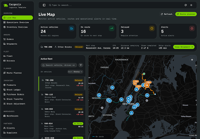Click the Search vehicle, driver field
200x139 pixels.
(x=59, y=65)
